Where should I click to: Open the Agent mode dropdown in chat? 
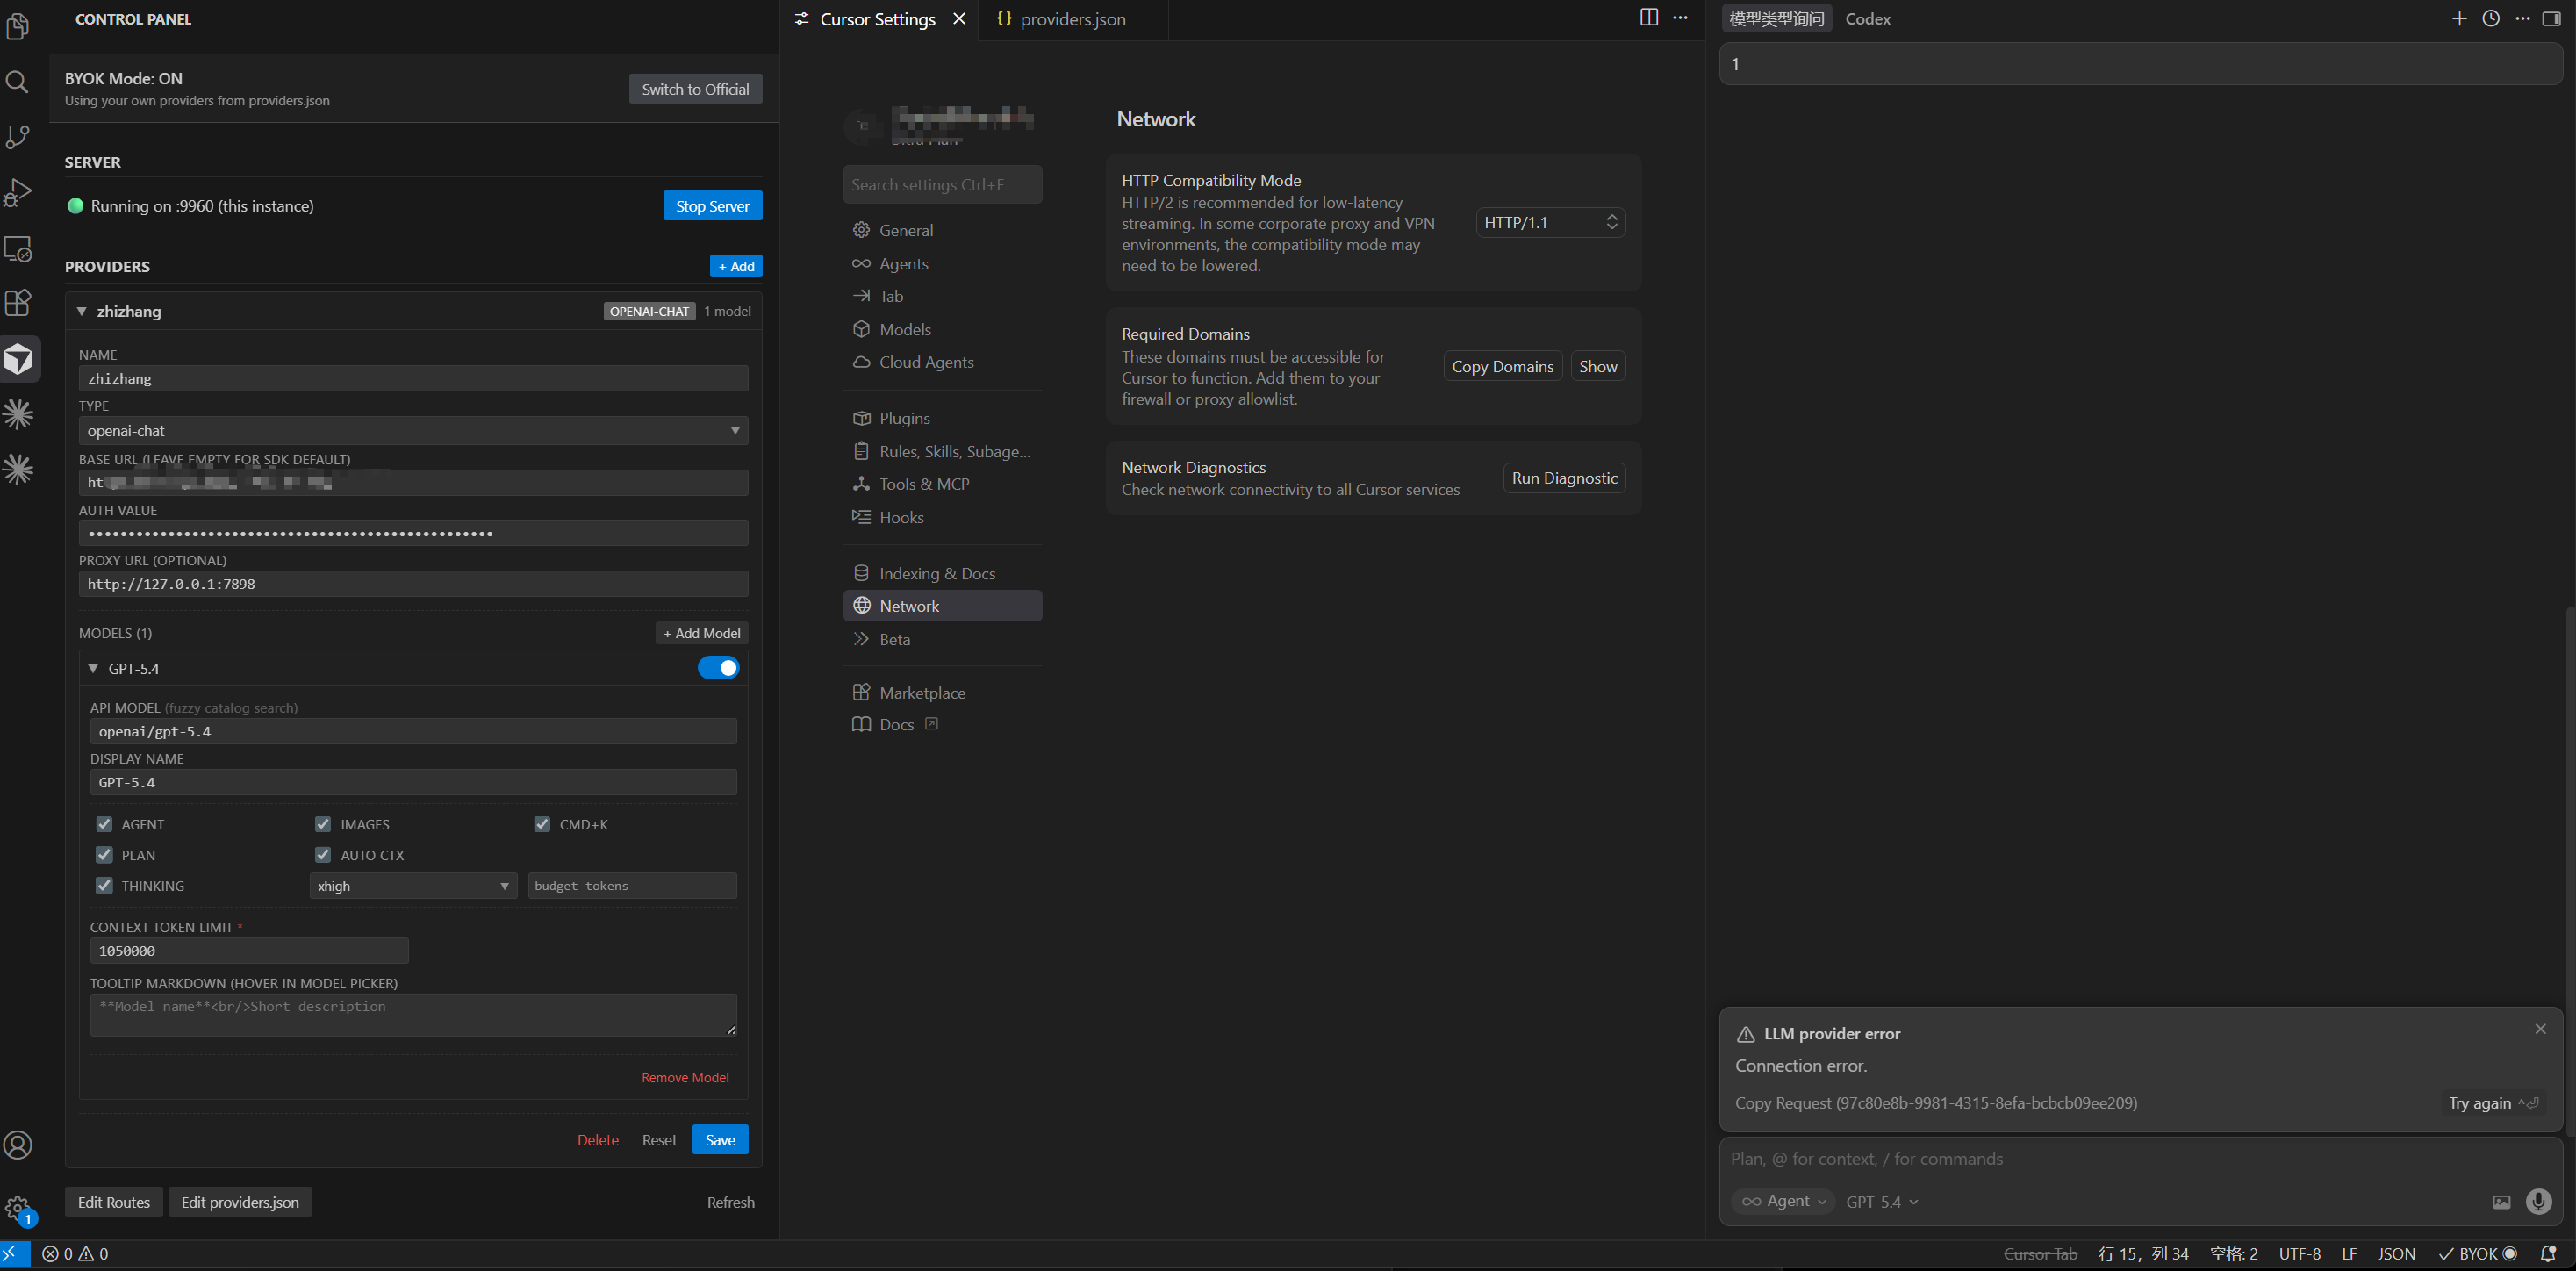tap(1783, 1201)
